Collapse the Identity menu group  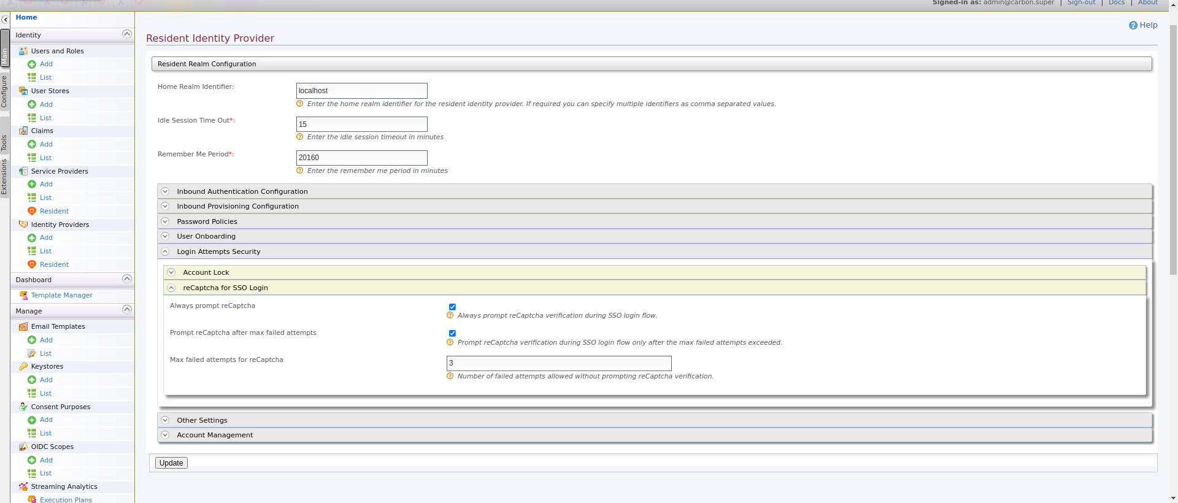[x=127, y=34]
